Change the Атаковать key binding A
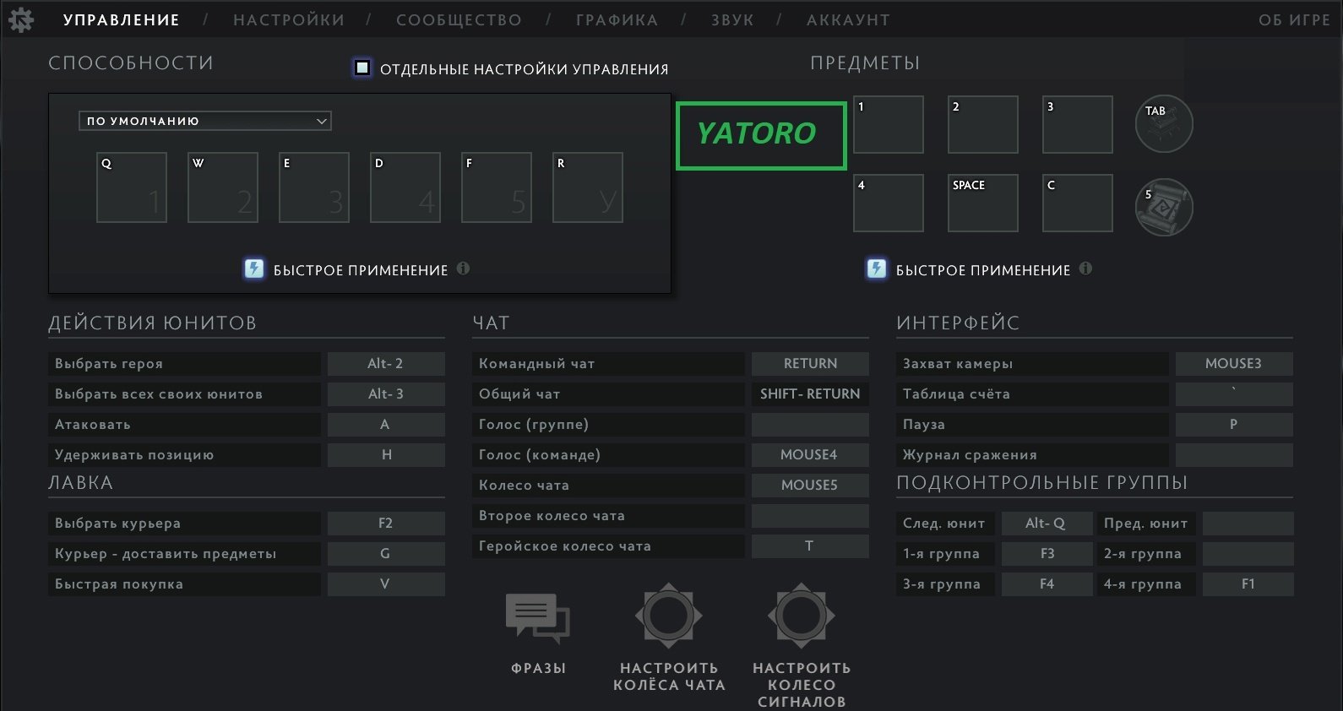 386,425
